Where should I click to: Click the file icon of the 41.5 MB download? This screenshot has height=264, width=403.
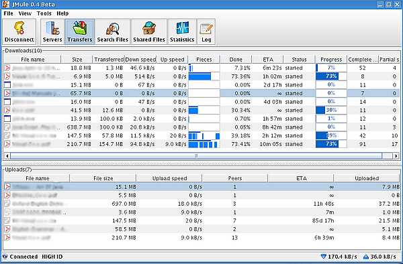point(7,110)
